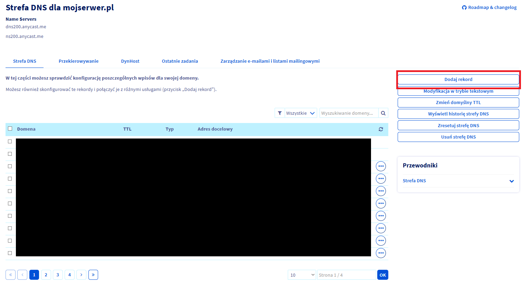Click the domain search input field
This screenshot has width=532, height=287.
(x=348, y=113)
